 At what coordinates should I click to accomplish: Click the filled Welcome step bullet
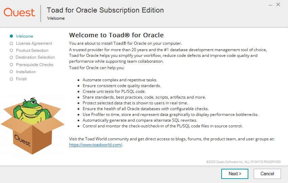pos(12,36)
